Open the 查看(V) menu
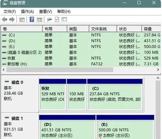The width and height of the screenshot is (162, 139). coord(45,12)
